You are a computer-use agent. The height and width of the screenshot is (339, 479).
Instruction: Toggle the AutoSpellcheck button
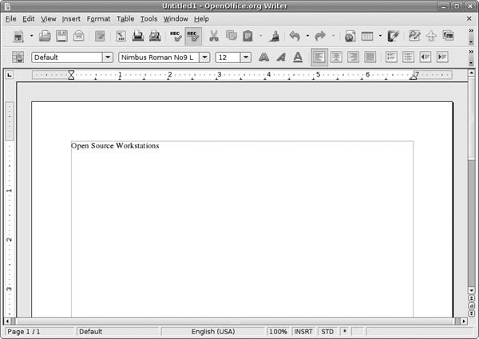[192, 36]
